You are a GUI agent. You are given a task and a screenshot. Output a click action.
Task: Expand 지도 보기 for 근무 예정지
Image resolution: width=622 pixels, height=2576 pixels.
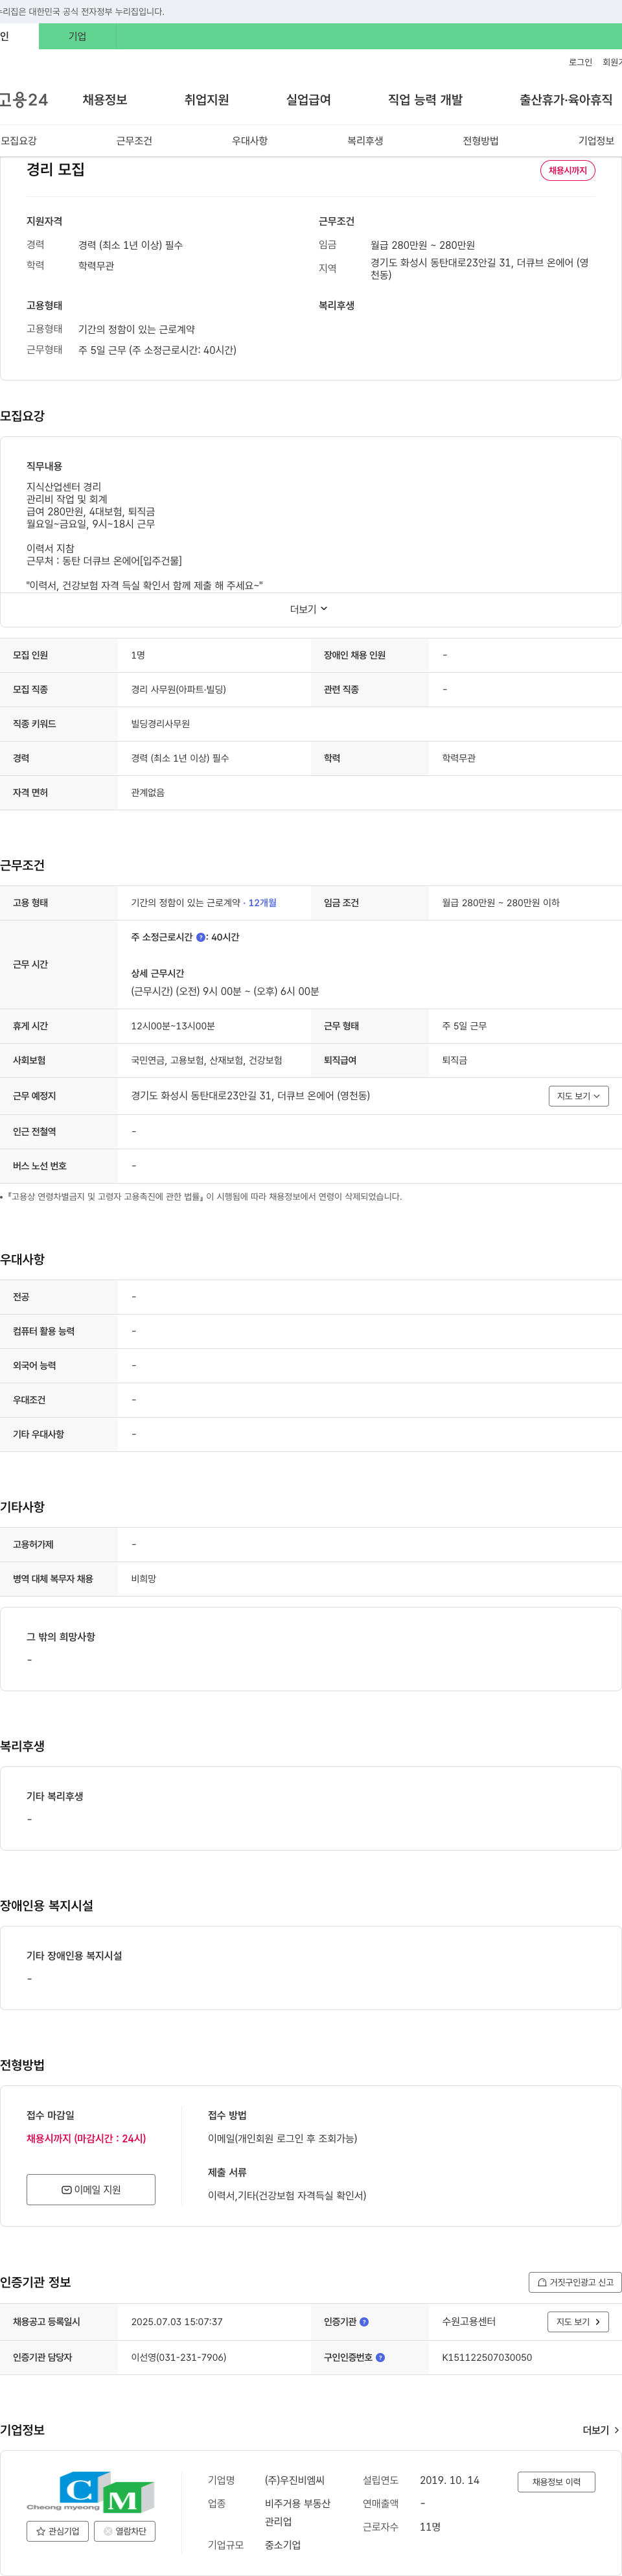click(579, 1096)
